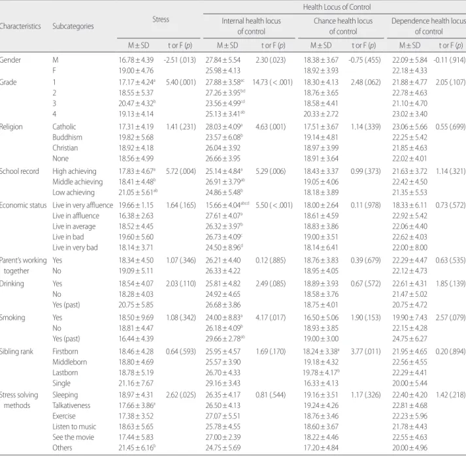This screenshot has height=457, width=466.
Task: Click the 'Gender' row label
Action: pos(10,60)
